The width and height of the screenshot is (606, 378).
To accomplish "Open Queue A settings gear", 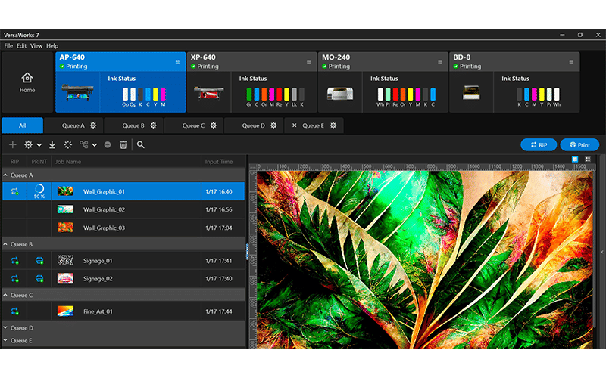I will pos(93,125).
